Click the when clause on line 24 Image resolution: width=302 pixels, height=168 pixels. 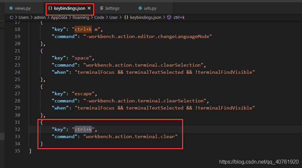tap(165, 72)
